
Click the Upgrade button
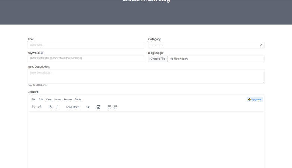pyautogui.click(x=255, y=99)
